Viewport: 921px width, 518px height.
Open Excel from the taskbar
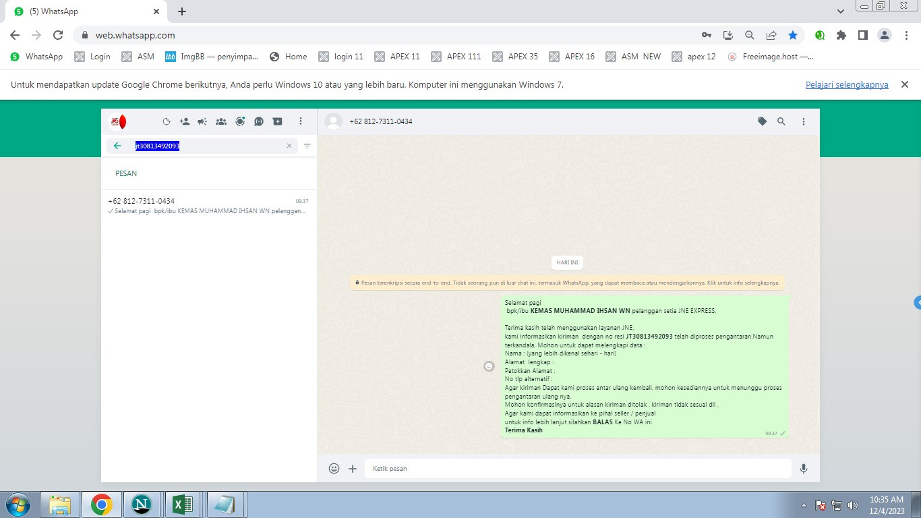pos(183,505)
